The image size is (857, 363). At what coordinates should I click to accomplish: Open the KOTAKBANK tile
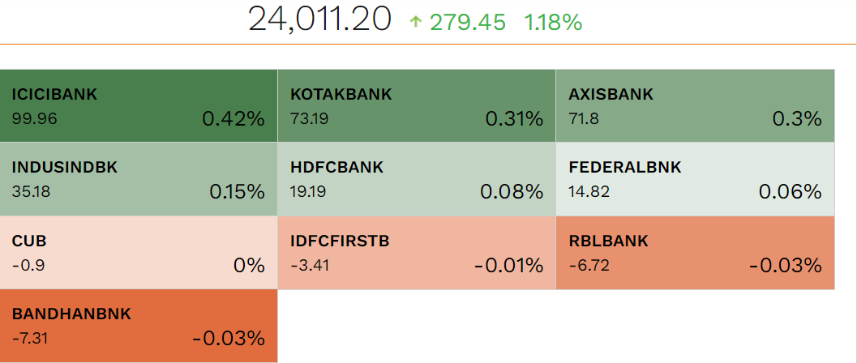pyautogui.click(x=417, y=105)
